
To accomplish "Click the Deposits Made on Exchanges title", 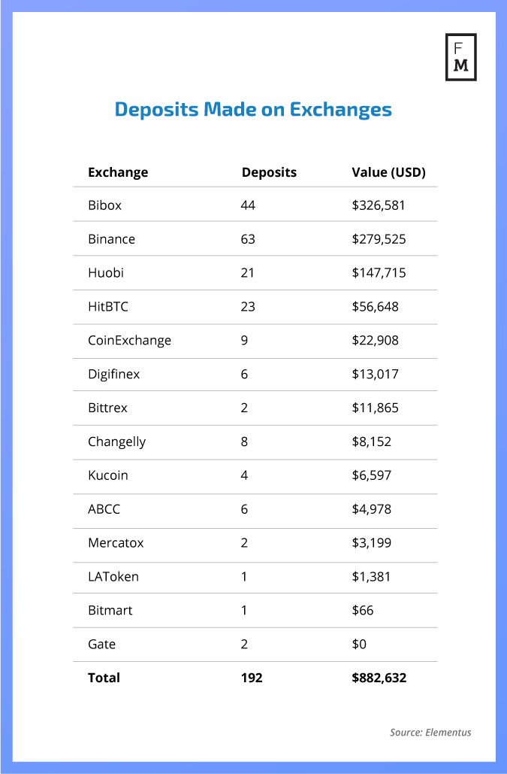I will 253,110.
